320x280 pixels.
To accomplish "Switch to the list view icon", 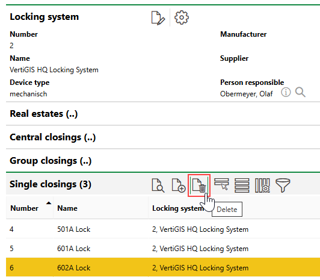I will pyautogui.click(x=242, y=185).
